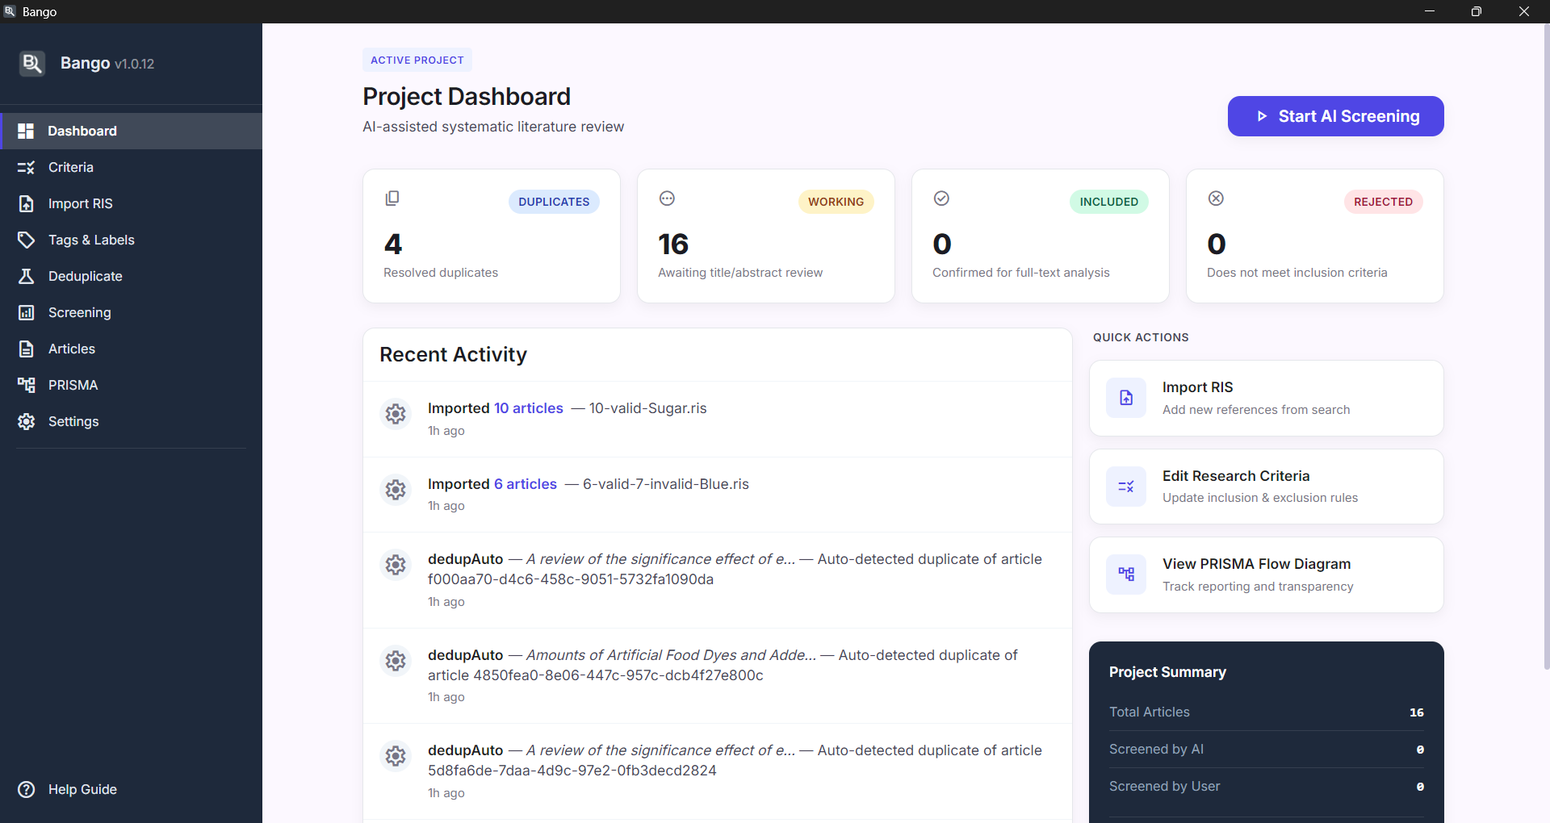
Task: Click the 'Screened by User' summary row
Action: click(1266, 786)
